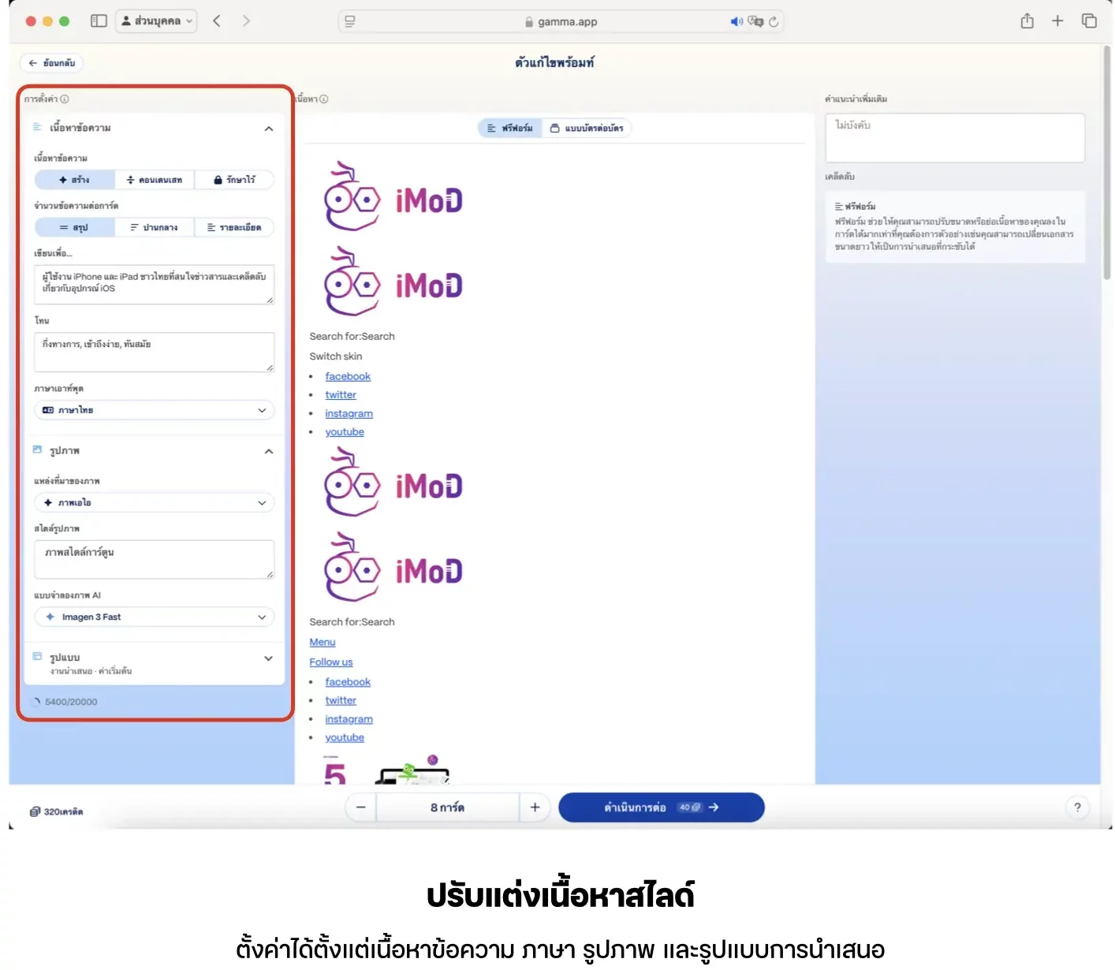This screenshot has width=1115, height=970.
Task: Open a new tab with the plus icon
Action: [1057, 21]
